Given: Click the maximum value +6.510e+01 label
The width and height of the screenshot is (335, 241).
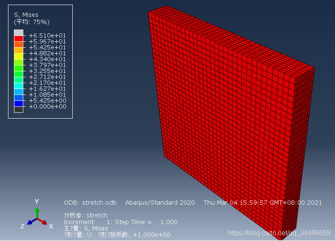Looking at the screenshot, I should click(x=47, y=35).
